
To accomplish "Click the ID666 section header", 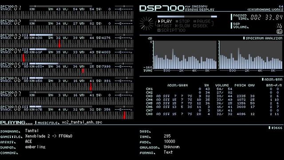I will click(x=276, y=128).
